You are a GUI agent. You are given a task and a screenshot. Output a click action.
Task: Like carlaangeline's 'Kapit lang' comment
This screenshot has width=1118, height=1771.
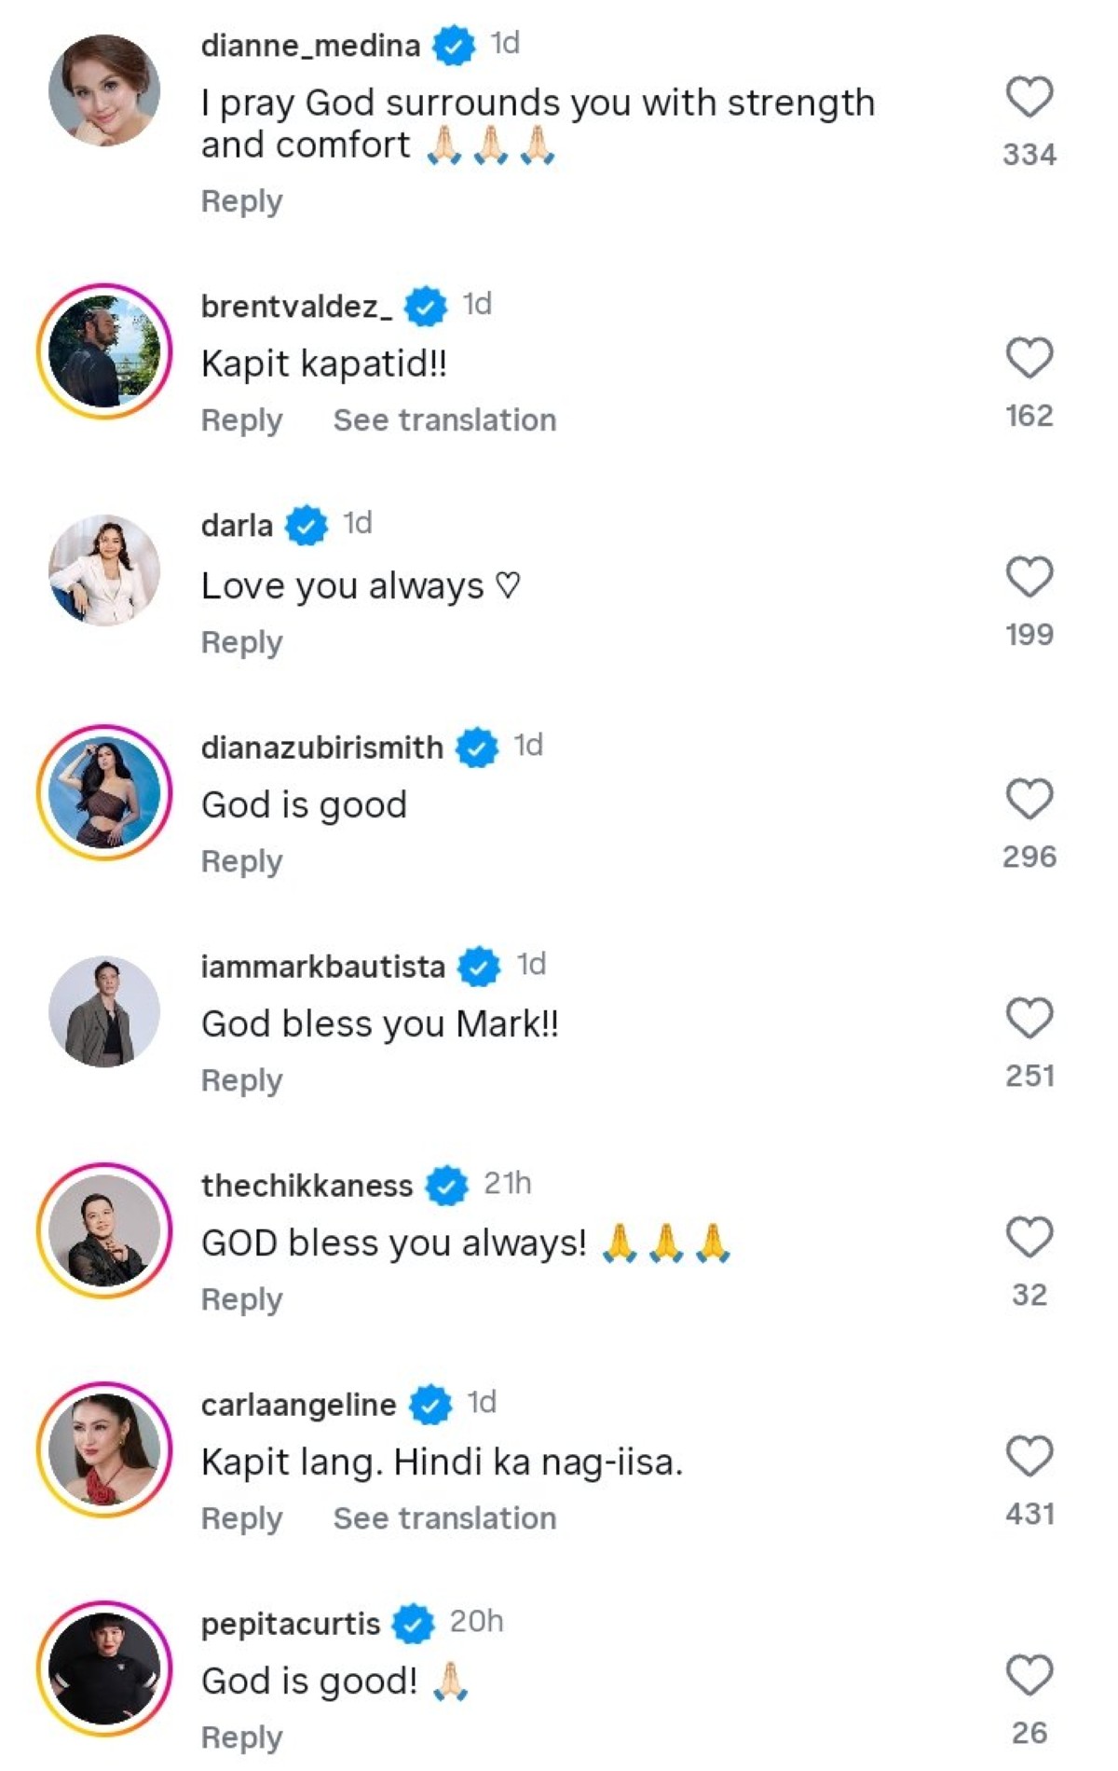coord(1029,1456)
